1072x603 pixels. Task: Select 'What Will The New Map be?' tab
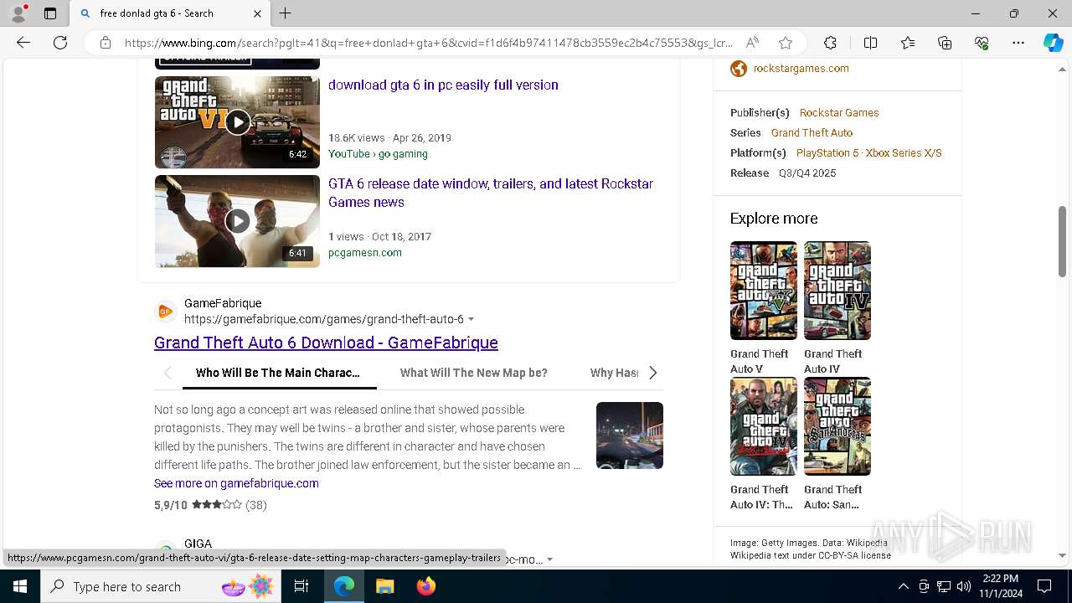pyautogui.click(x=474, y=373)
